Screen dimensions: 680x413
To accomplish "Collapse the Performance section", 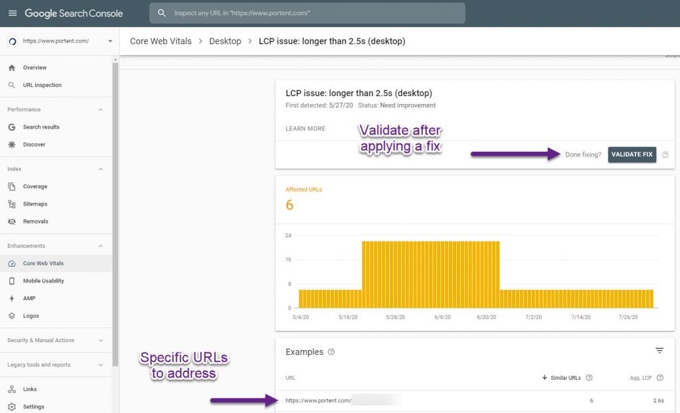I will tap(101, 109).
